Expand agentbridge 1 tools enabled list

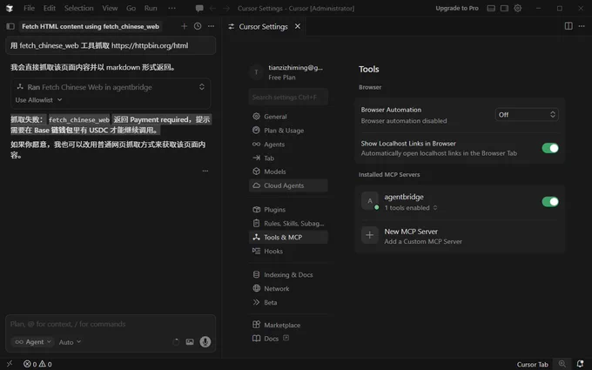(x=410, y=208)
